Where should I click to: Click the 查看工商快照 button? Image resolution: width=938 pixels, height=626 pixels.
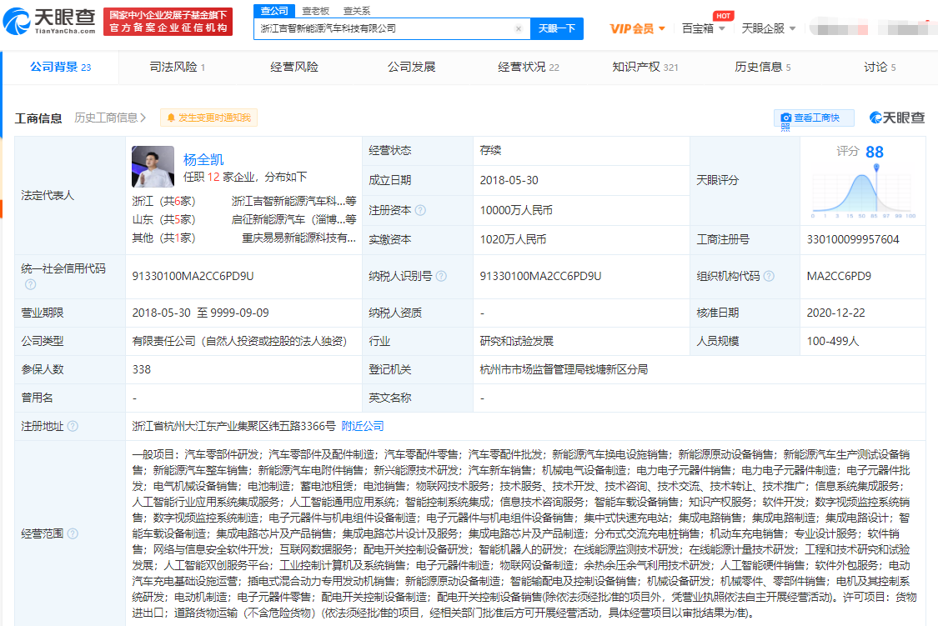click(x=814, y=118)
